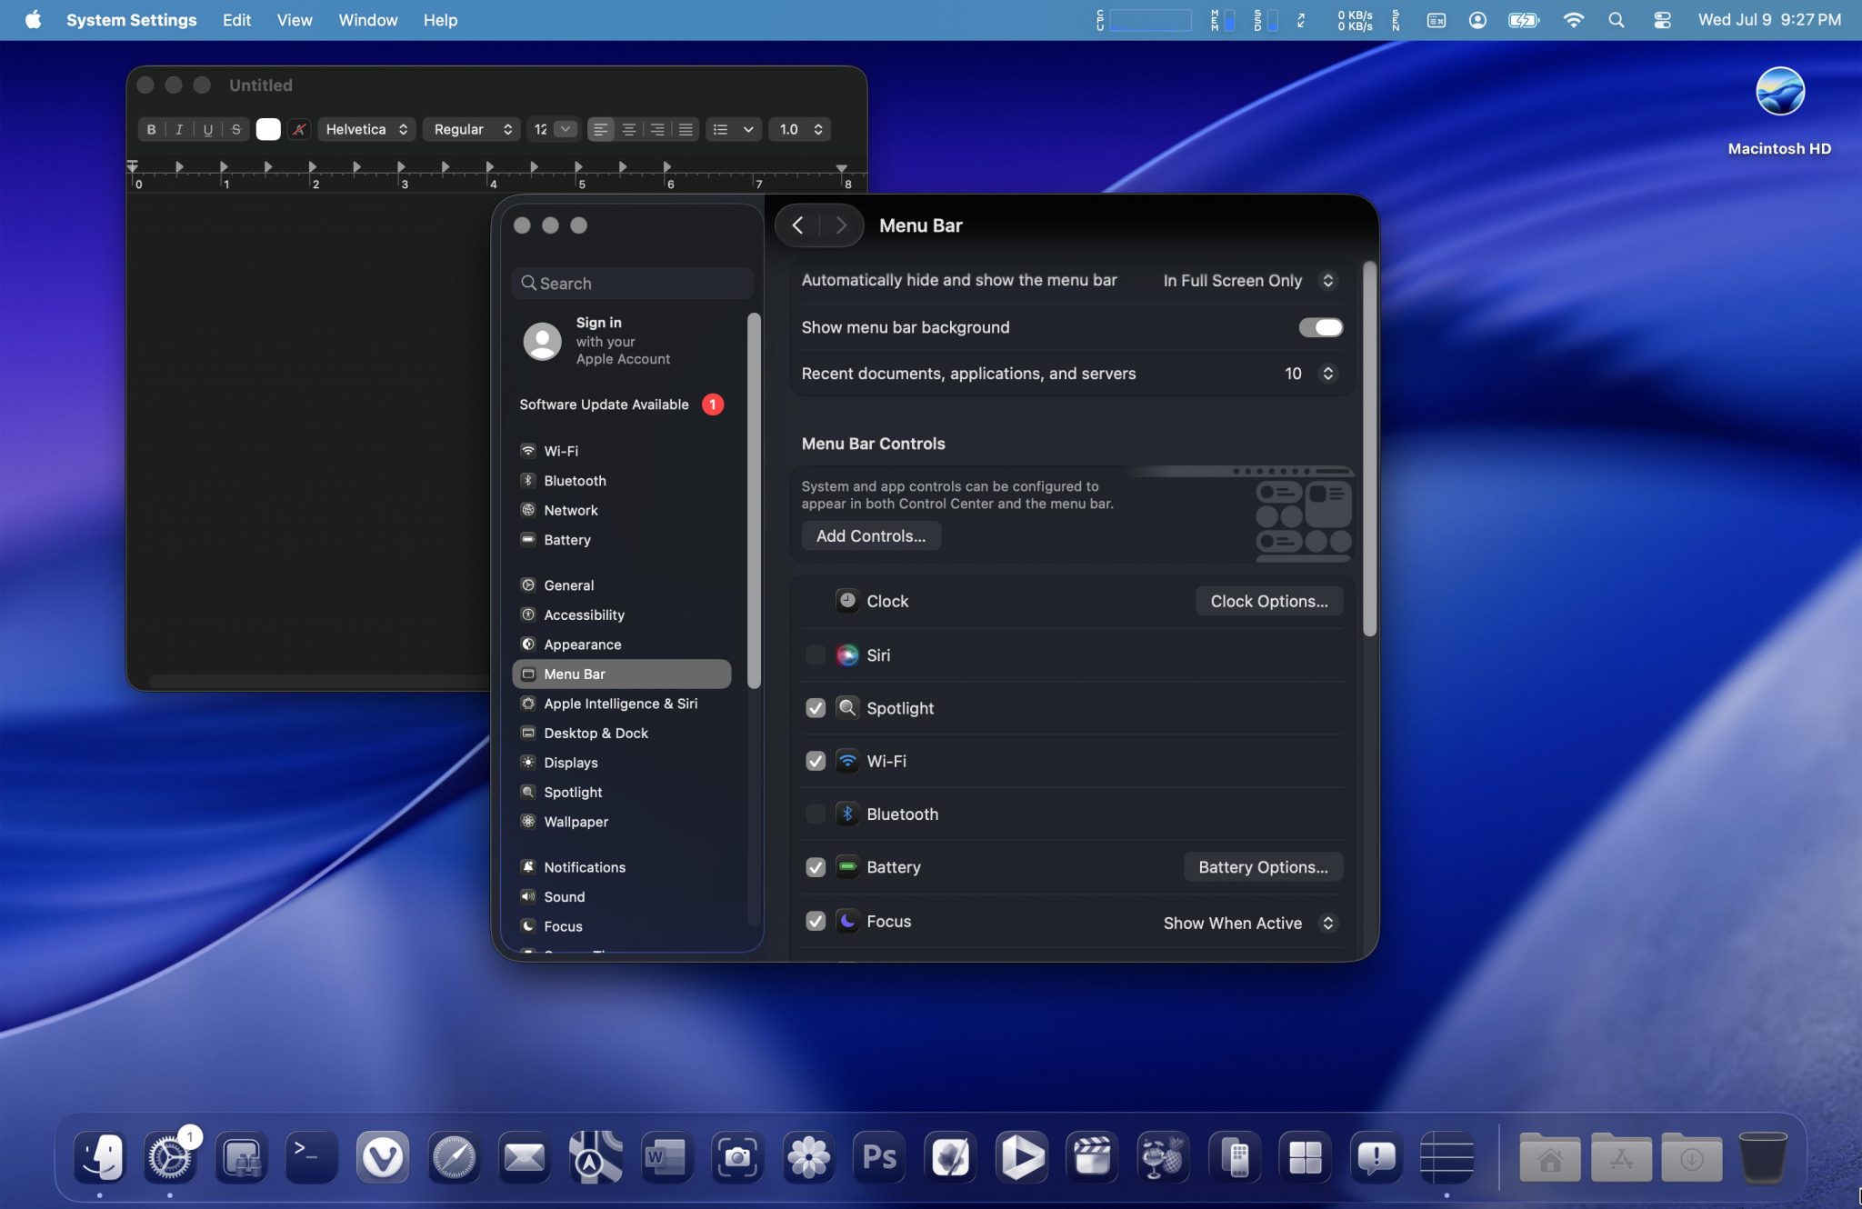Viewport: 1862px width, 1209px height.
Task: Enable the Siri menu bar checkbox
Action: 816,655
